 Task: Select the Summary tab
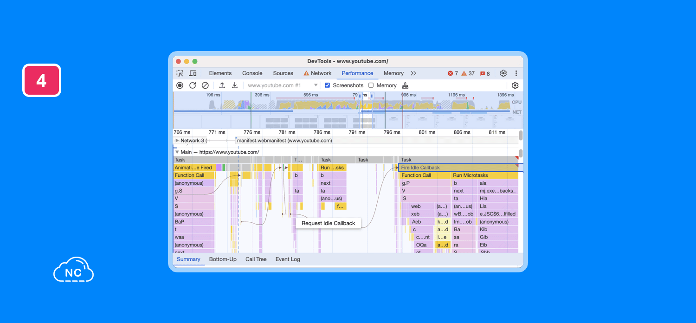point(188,259)
